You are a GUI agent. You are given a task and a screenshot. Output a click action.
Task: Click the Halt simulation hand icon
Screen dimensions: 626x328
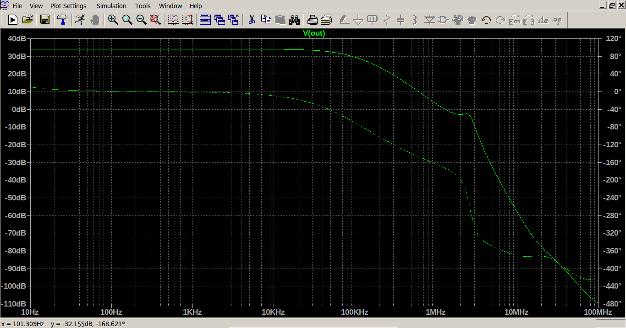pyautogui.click(x=95, y=20)
